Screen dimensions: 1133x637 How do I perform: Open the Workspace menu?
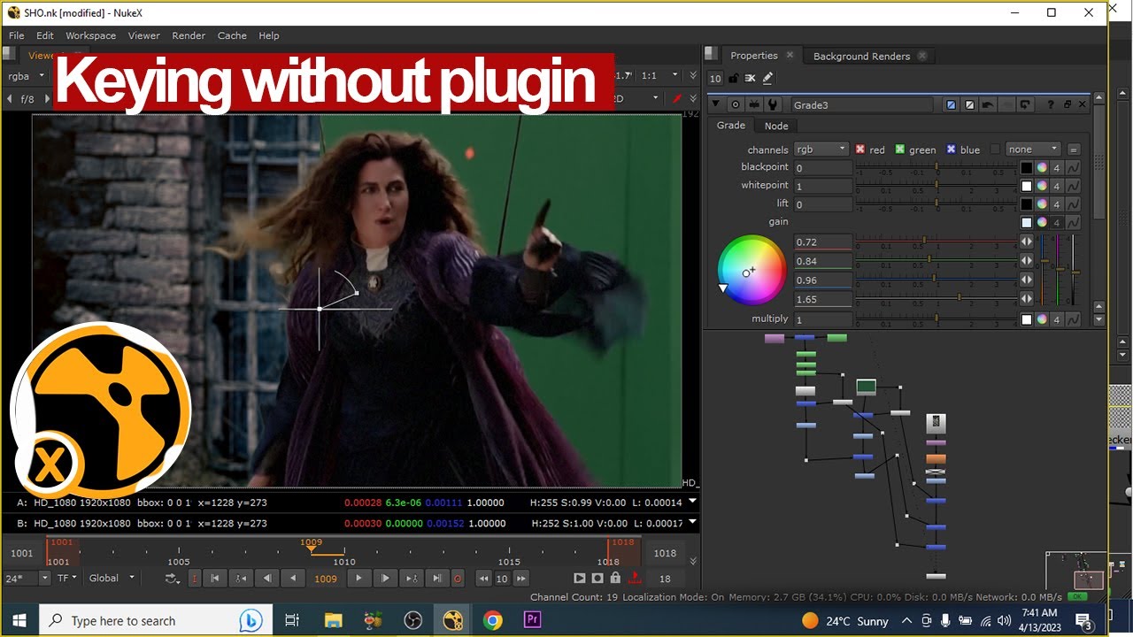91,35
